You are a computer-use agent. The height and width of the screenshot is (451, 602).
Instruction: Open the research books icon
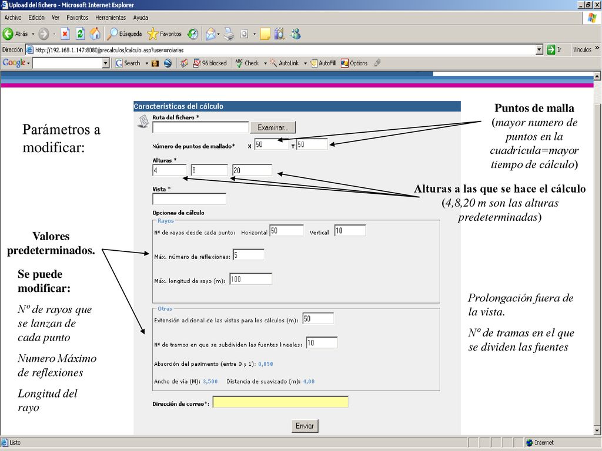pos(279,34)
